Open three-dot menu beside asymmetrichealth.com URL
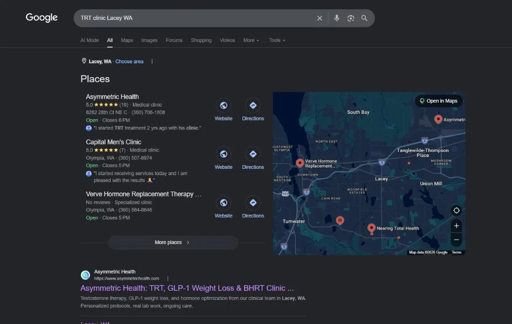The image size is (512, 324). [168, 278]
